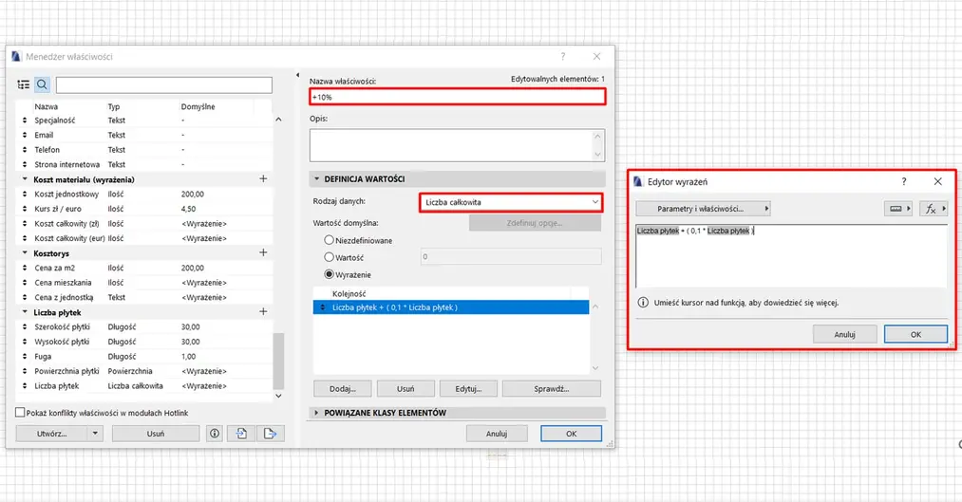
Task: Grab the reorder handle of Cena za m2 row
Action: [x=25, y=268]
